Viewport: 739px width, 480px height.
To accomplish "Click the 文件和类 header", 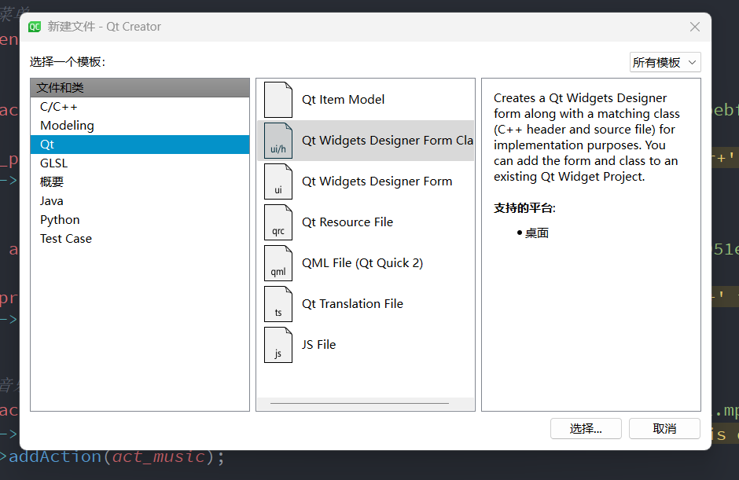I will pos(139,88).
